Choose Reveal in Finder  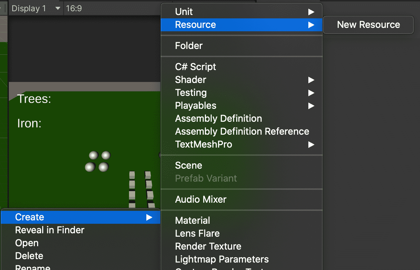click(81, 230)
